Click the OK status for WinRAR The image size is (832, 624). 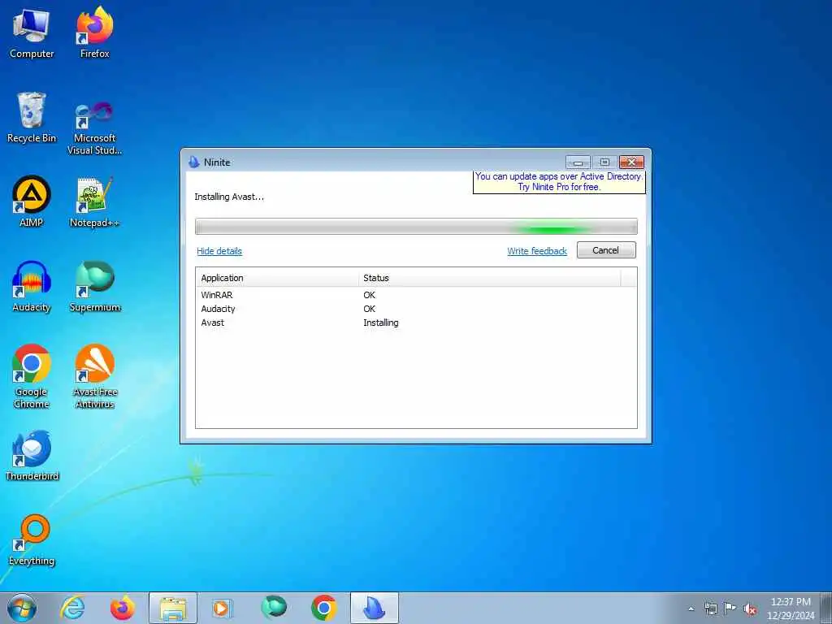(370, 295)
